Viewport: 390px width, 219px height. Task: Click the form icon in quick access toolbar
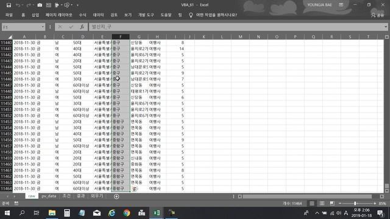click(49, 5)
